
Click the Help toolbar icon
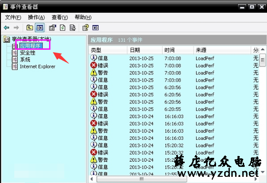[x=86, y=27]
